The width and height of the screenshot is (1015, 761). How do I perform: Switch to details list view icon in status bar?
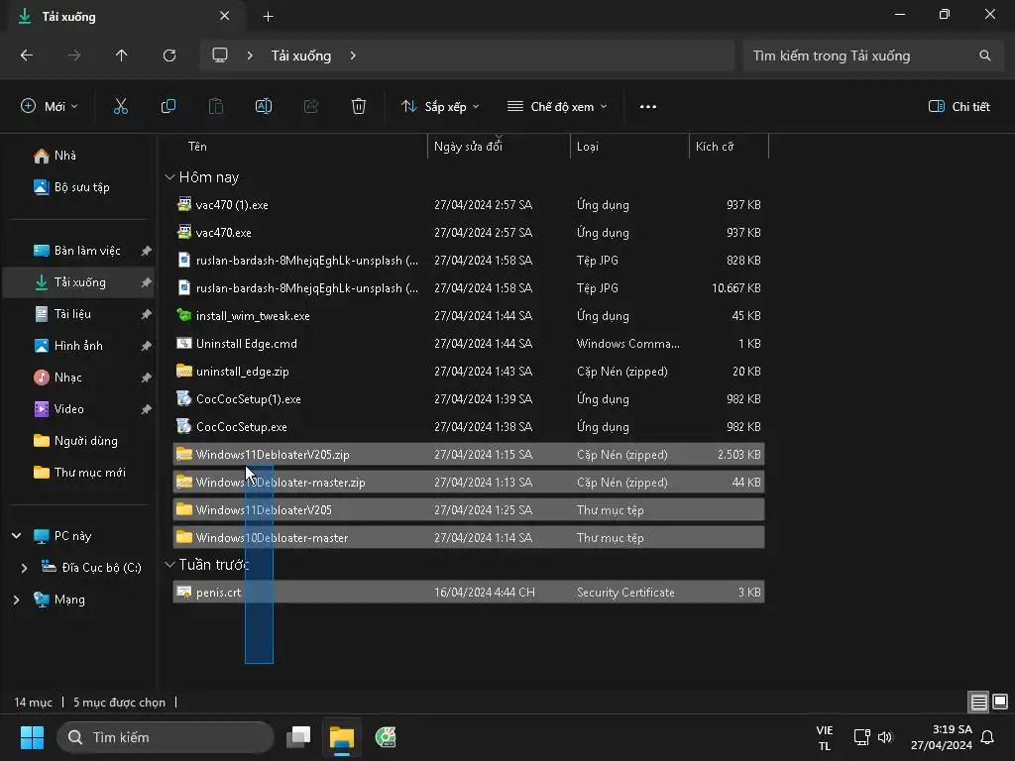tap(978, 702)
